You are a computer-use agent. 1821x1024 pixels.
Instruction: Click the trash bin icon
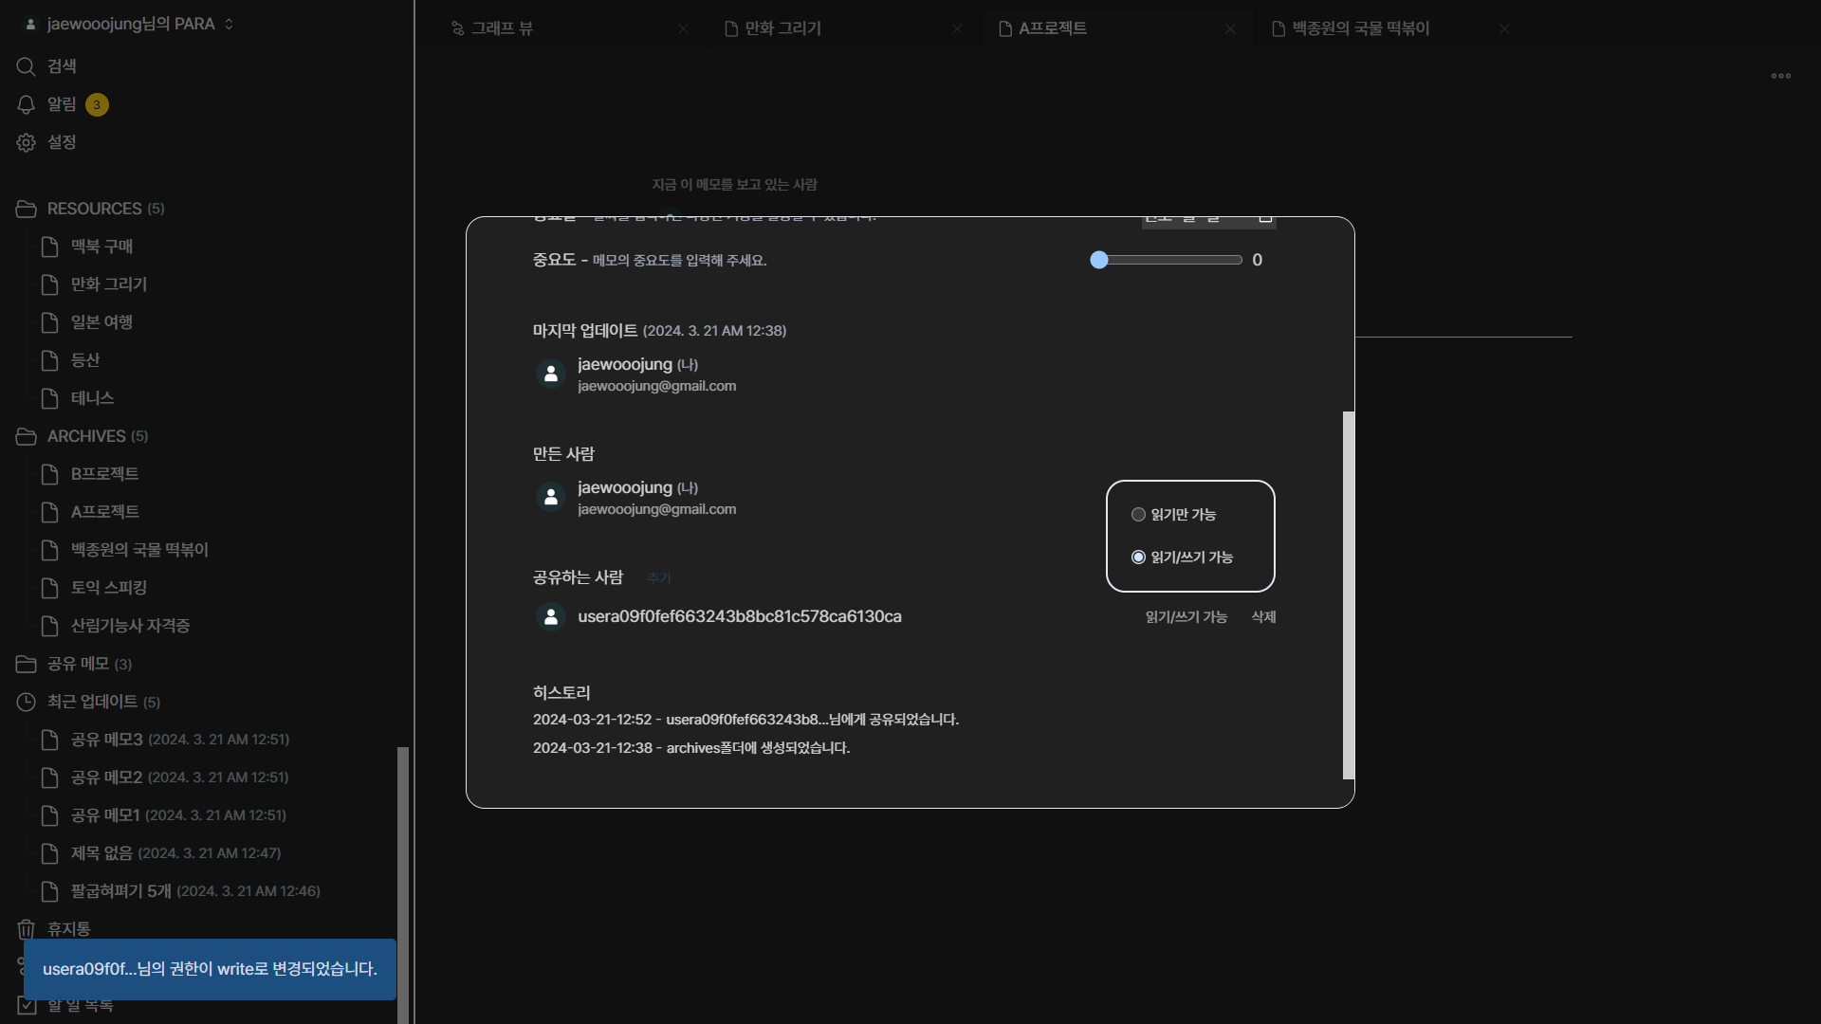[x=26, y=929]
